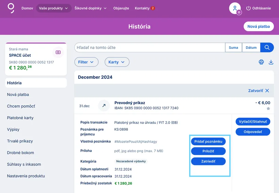Click the Dátum splatnosti value 31.12.2024
The image size is (279, 193).
click(x=123, y=169)
